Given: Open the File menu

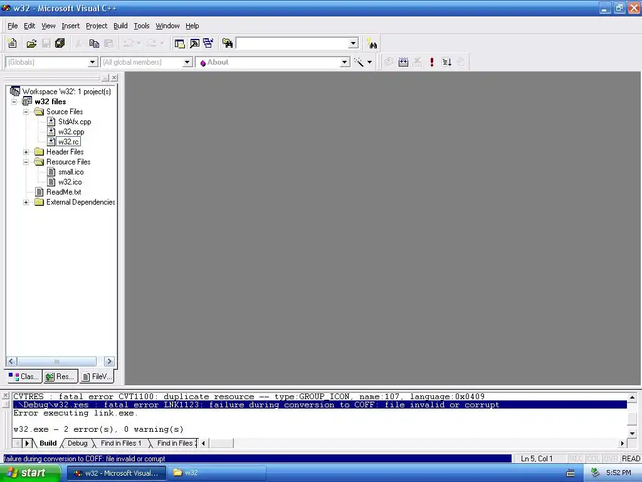Looking at the screenshot, I should pyautogui.click(x=13, y=26).
